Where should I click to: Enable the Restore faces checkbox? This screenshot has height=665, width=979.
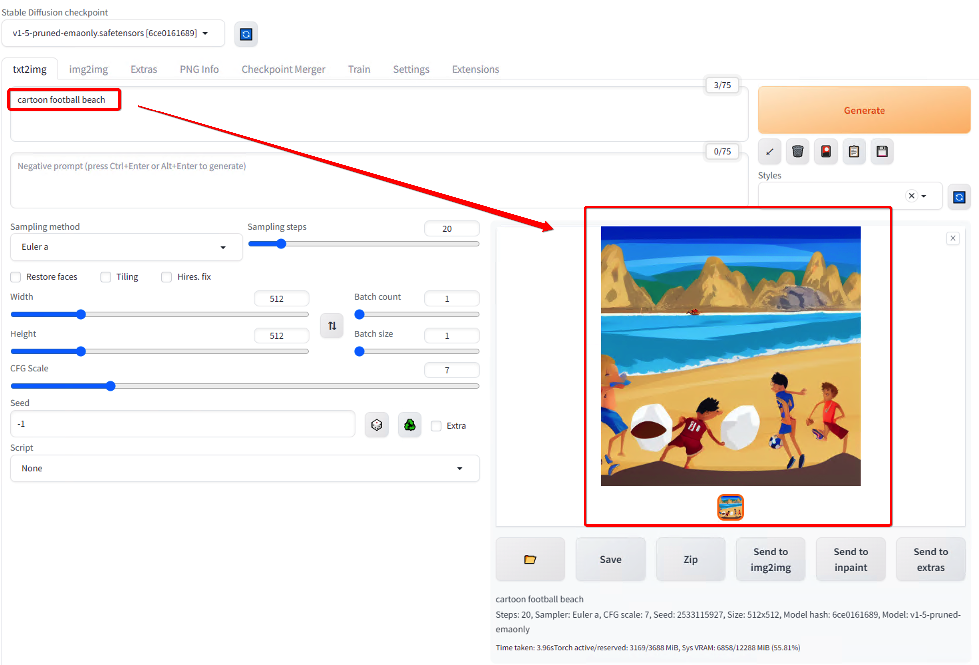tap(16, 276)
